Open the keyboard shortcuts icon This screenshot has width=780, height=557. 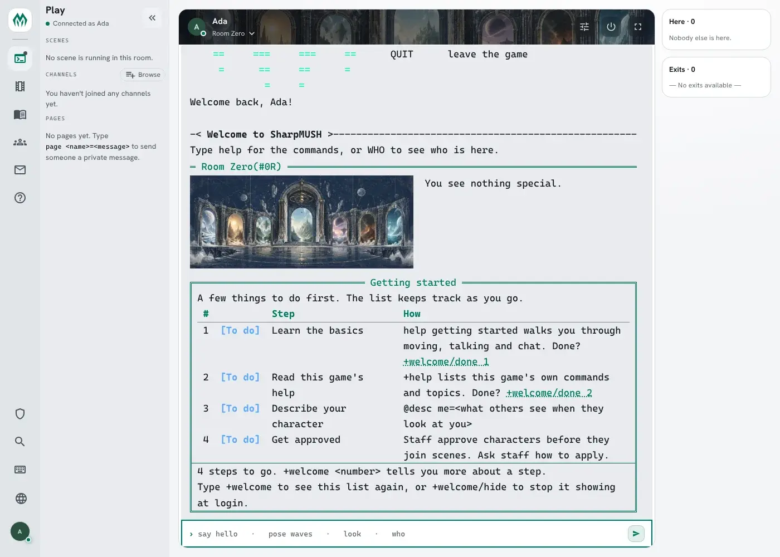click(x=20, y=470)
